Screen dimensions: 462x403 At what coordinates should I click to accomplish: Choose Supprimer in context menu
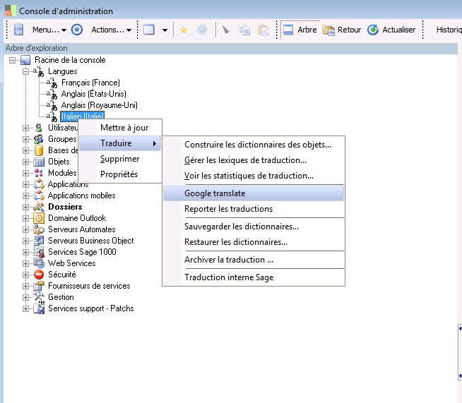click(120, 159)
